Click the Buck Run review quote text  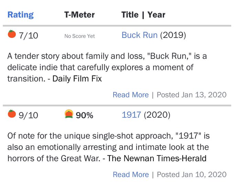pos(107,68)
